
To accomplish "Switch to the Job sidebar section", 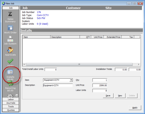I will (x=11, y=8).
